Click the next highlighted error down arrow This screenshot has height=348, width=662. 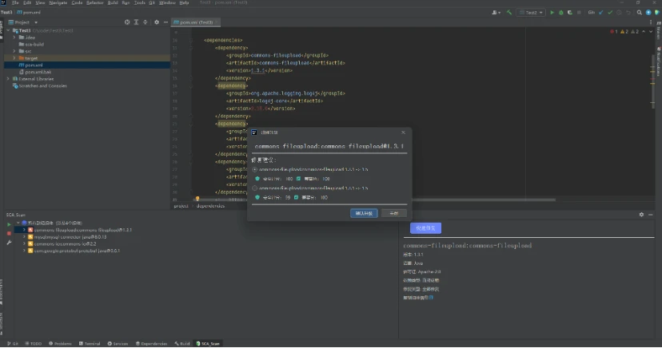point(651,32)
